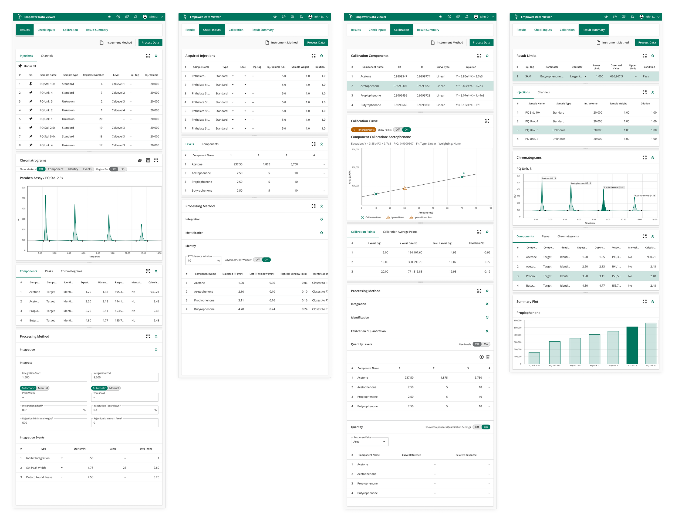675x522 pixels.
Task: Switch off Asymmetric RT Window toggle
Action: click(258, 260)
